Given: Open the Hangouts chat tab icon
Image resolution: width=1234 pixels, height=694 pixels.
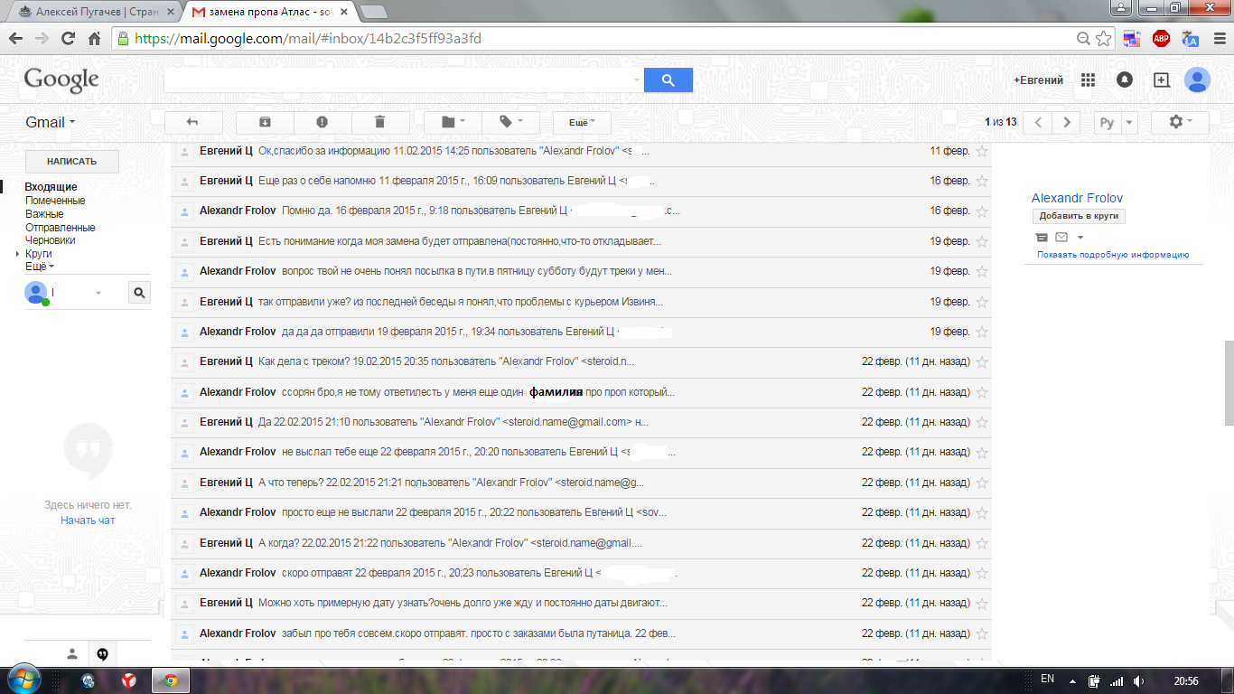Looking at the screenshot, I should click(x=102, y=653).
